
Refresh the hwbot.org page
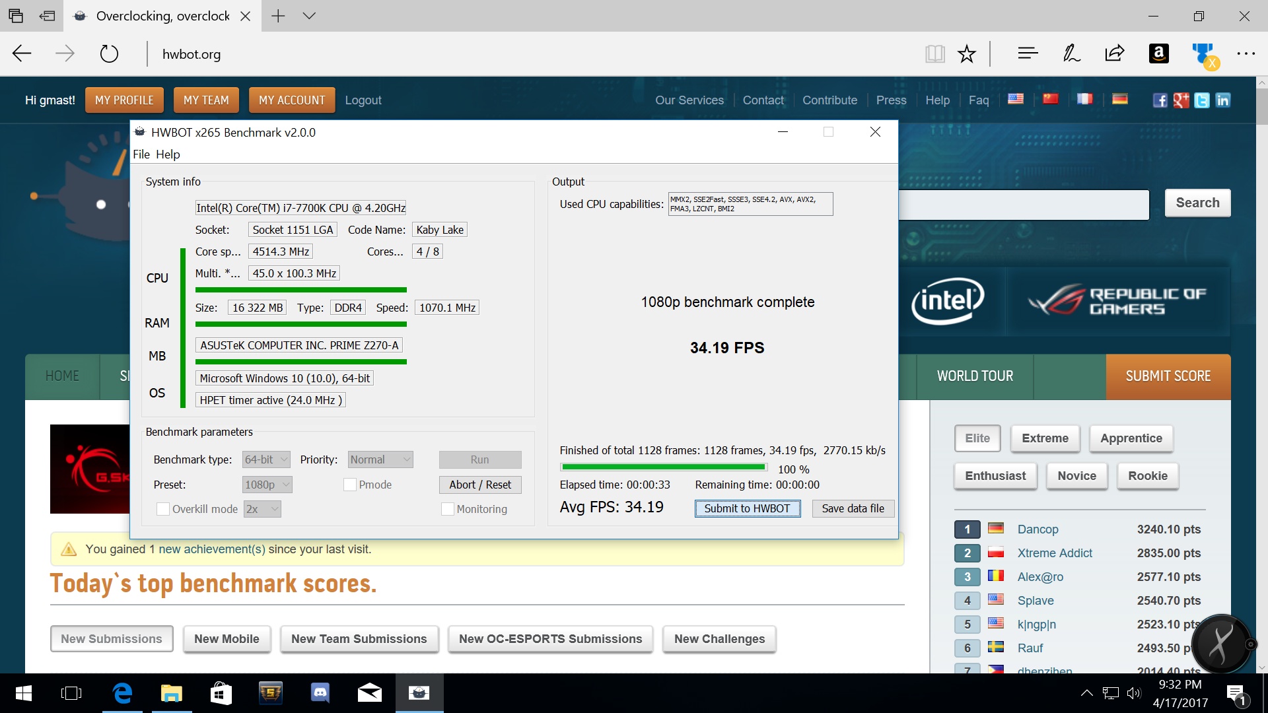(109, 53)
